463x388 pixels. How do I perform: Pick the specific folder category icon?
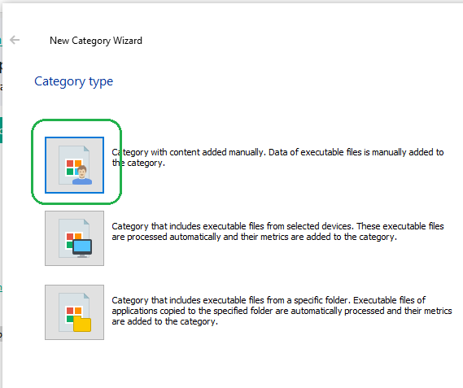tap(74, 312)
